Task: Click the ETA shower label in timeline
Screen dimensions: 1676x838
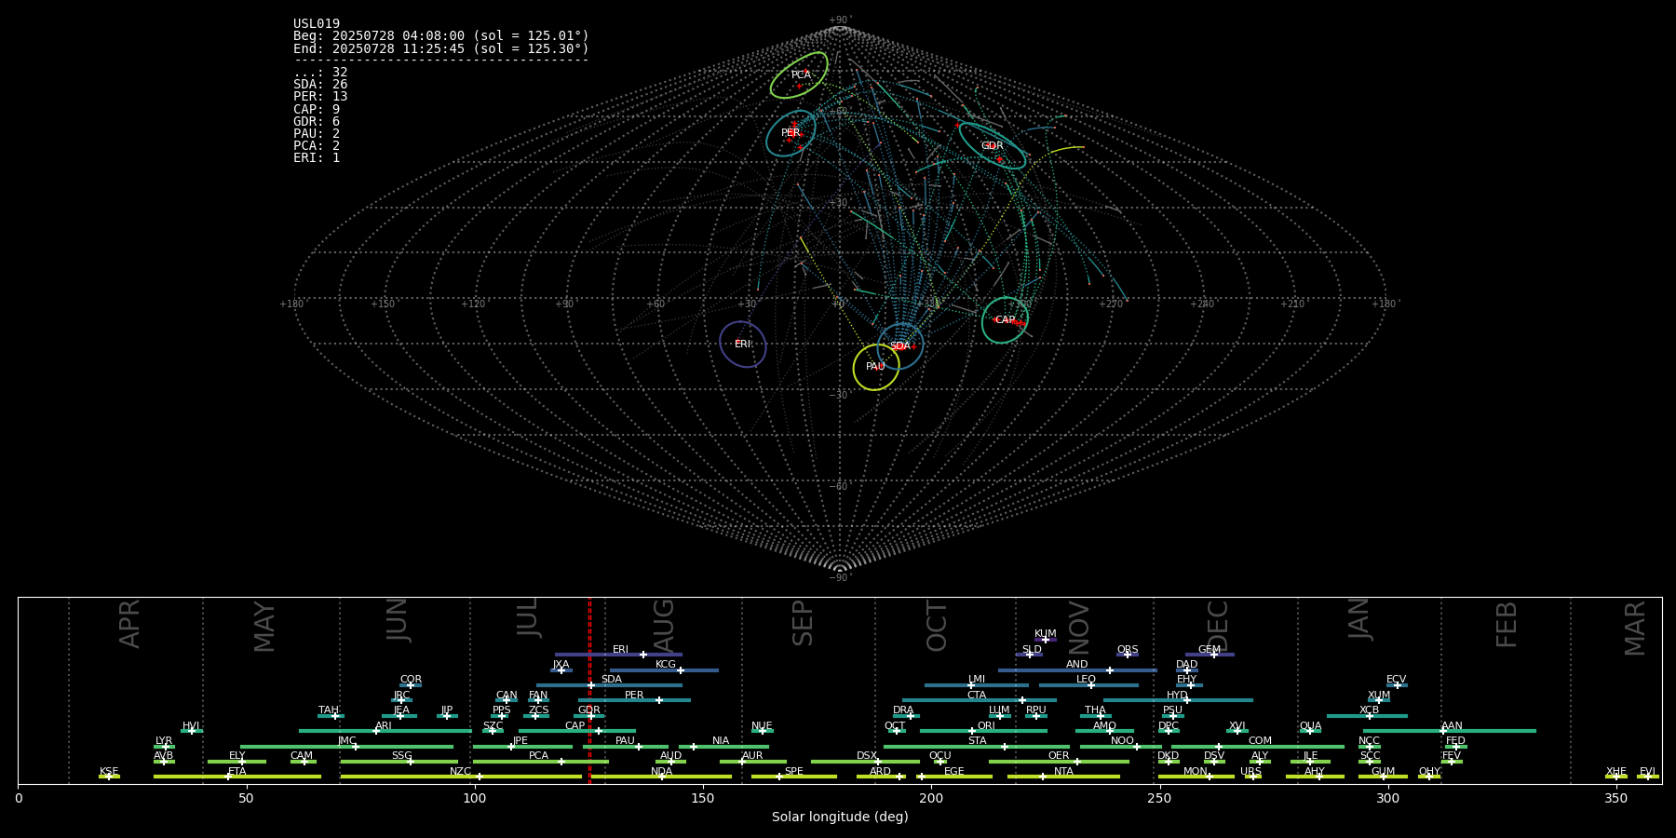Action: 237,772
